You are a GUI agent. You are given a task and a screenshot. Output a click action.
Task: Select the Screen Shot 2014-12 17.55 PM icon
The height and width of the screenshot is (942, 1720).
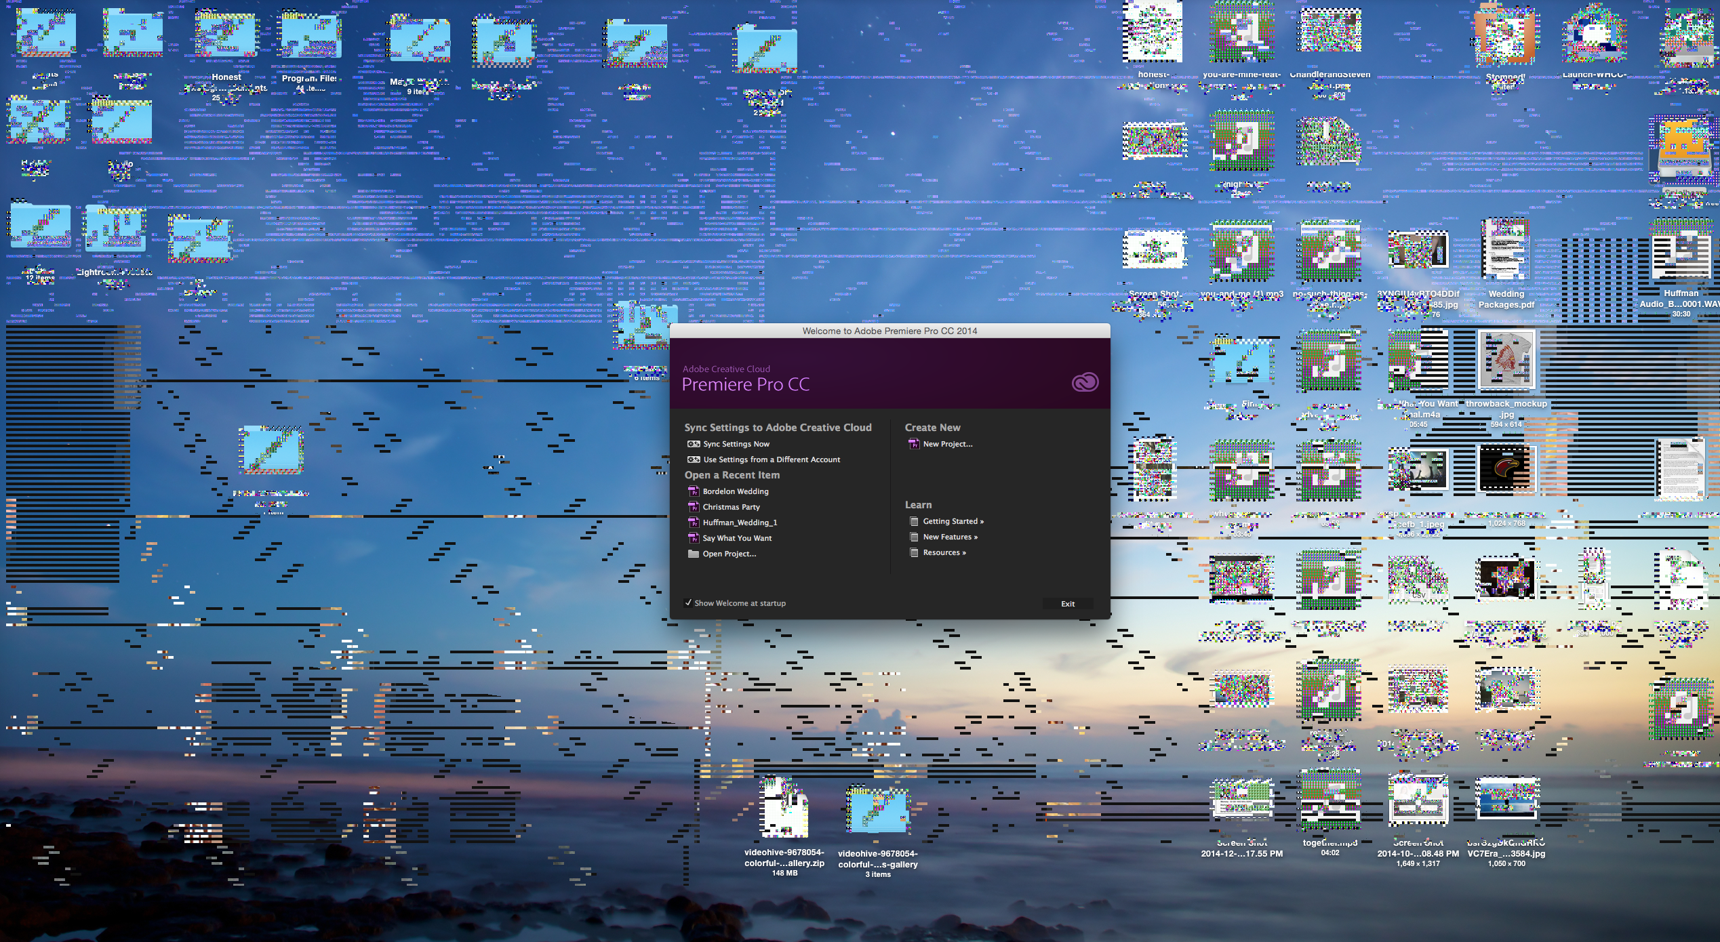click(x=1242, y=800)
